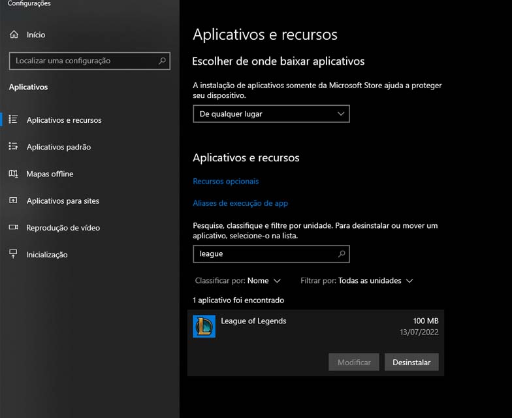The image size is (512, 418).
Task: Click the magnifier in the league search box
Action: point(341,253)
